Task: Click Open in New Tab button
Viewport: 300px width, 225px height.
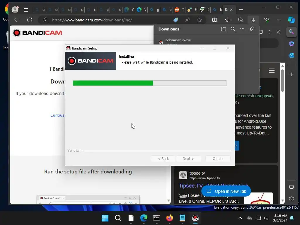Action: coord(226,191)
